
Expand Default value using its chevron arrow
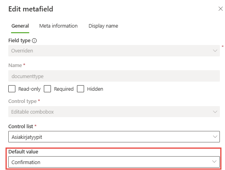click(214, 162)
